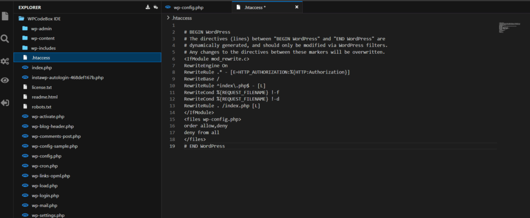Screen dimensions: 530x218
Task: Click the download icon in Explorer header
Action: pos(148,7)
